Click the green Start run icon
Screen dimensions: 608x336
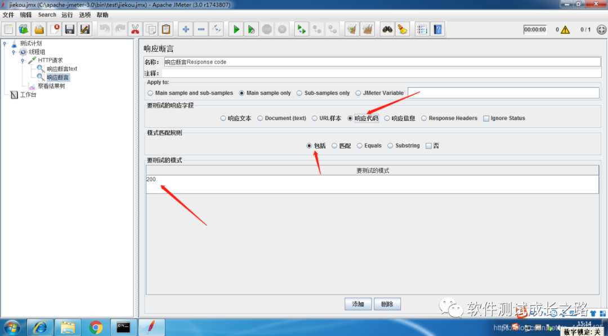(x=236, y=29)
